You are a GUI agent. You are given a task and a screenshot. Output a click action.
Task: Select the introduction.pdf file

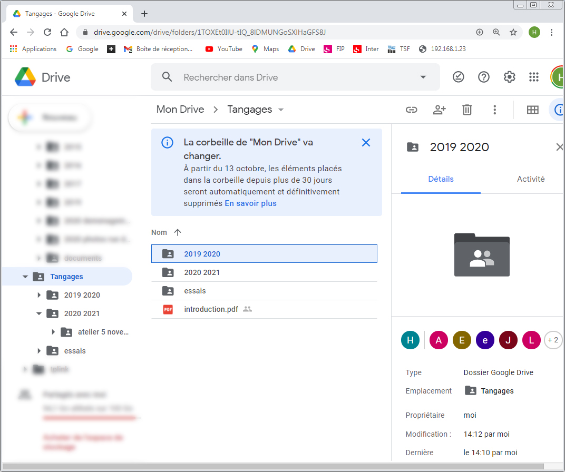(264, 309)
